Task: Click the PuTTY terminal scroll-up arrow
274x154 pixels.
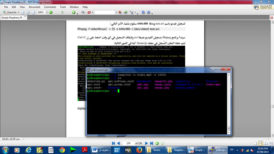Action: [229, 75]
